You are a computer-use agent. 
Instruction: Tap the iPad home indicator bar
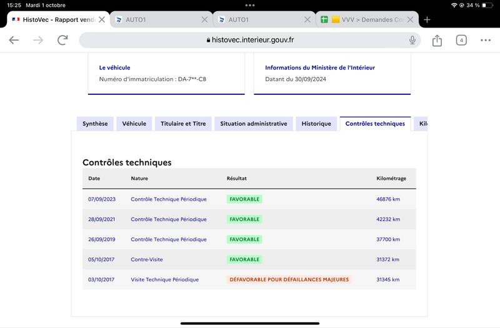coord(250,324)
